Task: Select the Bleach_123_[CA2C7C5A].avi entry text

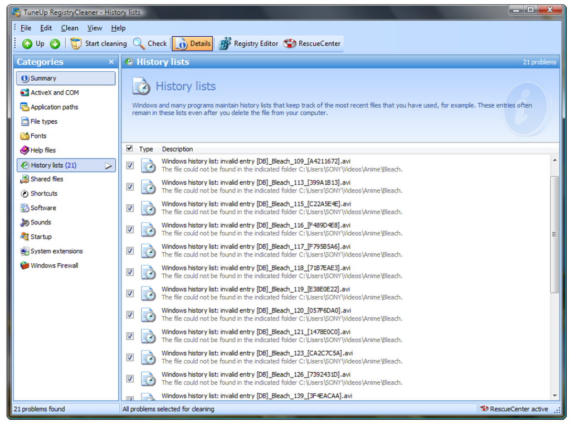Action: [257, 353]
